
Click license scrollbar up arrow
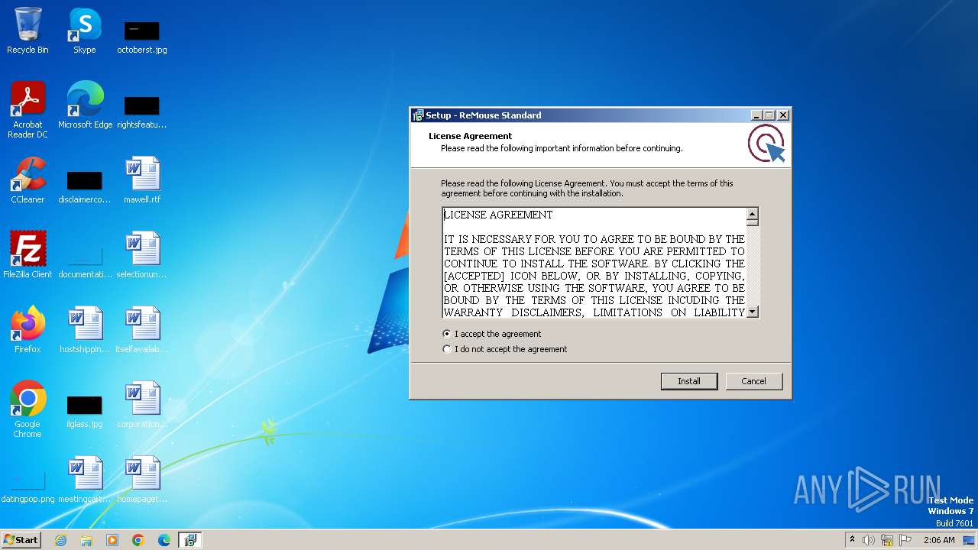click(x=753, y=214)
